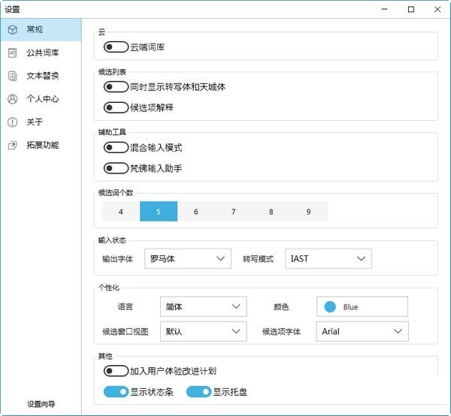The height and width of the screenshot is (416, 451).
Task: Expand the 转写模式 IAST dropdown
Action: click(328, 259)
